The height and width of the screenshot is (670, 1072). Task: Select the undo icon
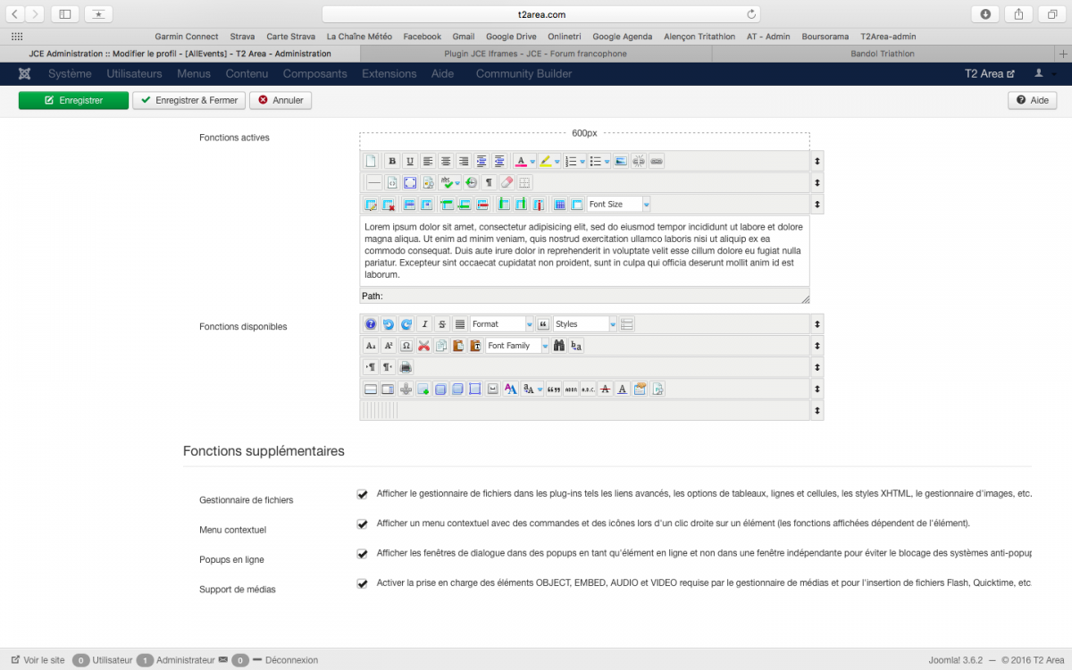click(389, 324)
